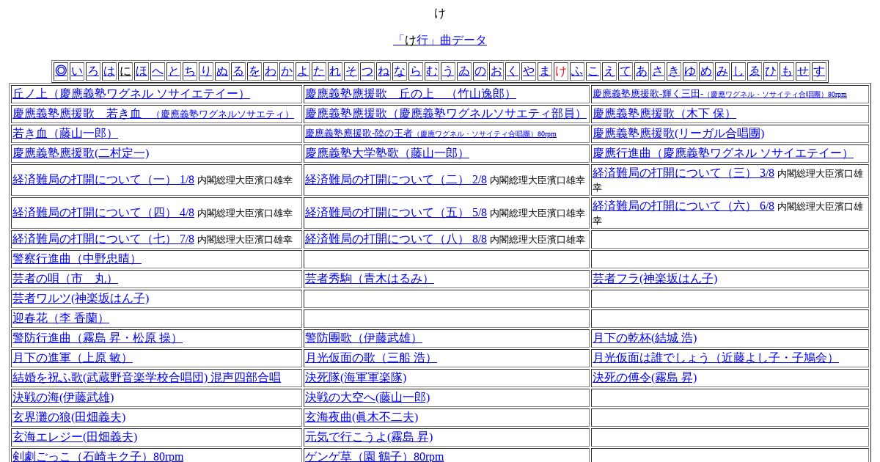
Task: Open 経済難局の打開について（七）7/8
Action: tap(103, 239)
